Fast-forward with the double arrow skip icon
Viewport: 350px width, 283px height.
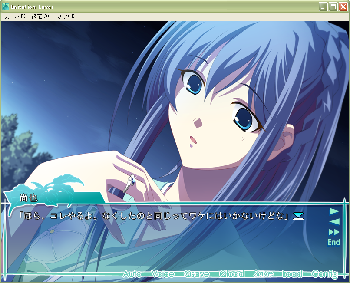click(x=334, y=232)
